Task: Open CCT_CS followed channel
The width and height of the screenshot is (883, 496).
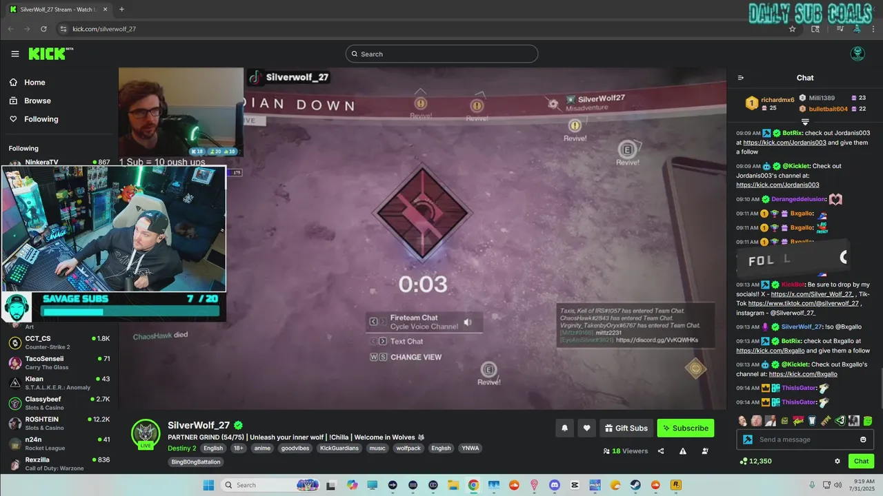Action: 59,342
